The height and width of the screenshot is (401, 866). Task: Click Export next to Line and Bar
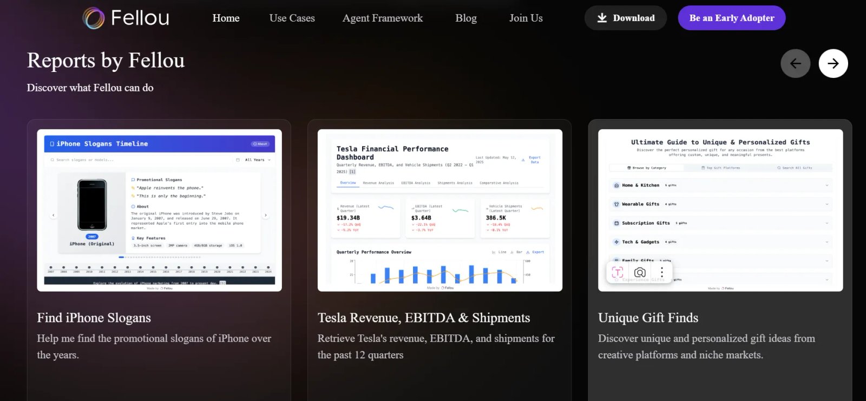(x=535, y=252)
